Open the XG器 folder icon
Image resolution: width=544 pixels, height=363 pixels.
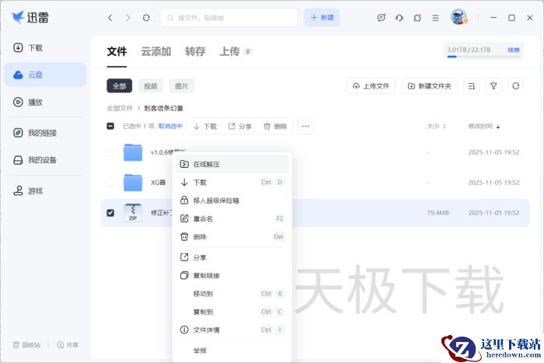[x=133, y=183]
